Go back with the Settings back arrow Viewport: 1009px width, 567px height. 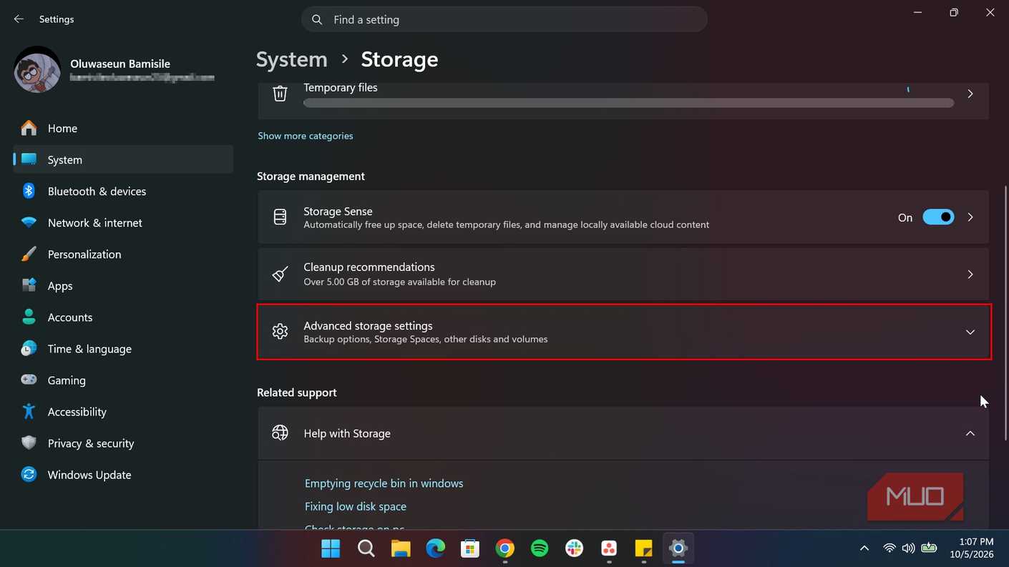click(x=19, y=19)
